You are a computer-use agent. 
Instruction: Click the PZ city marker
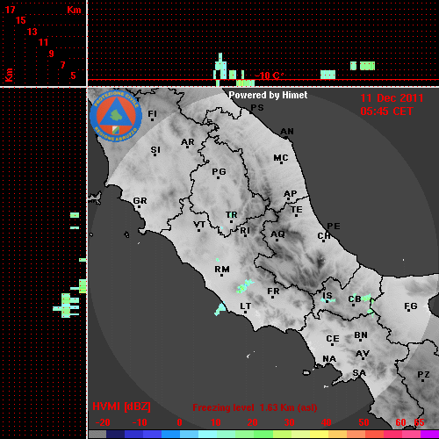pyautogui.click(x=423, y=376)
